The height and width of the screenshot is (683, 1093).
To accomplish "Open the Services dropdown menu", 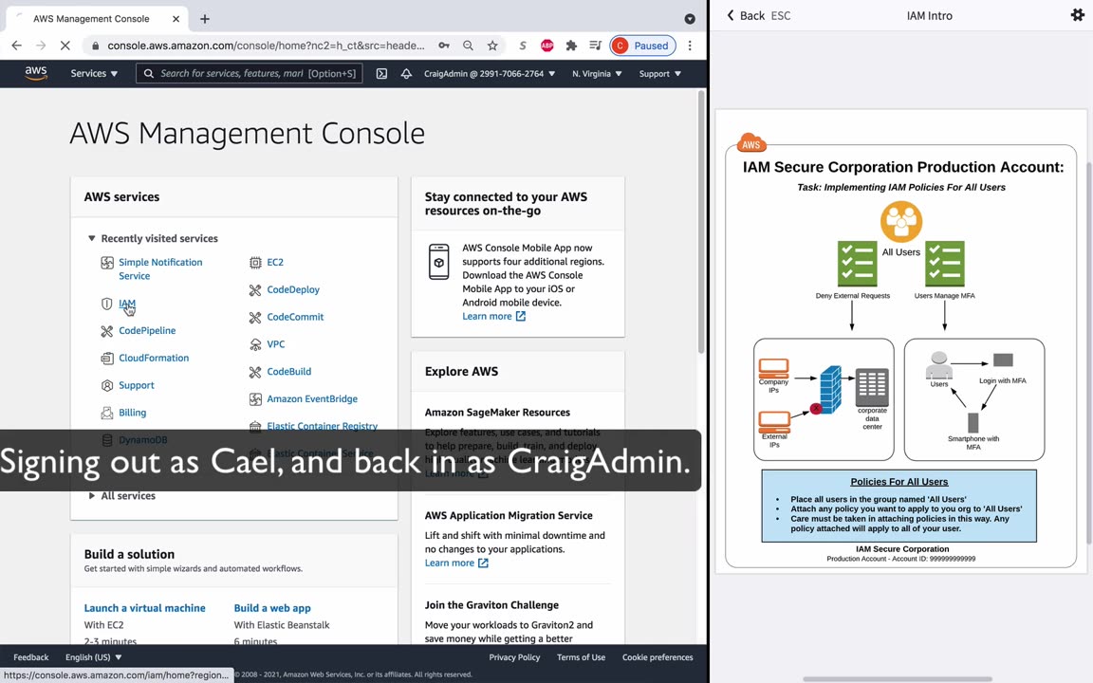I will tap(94, 73).
